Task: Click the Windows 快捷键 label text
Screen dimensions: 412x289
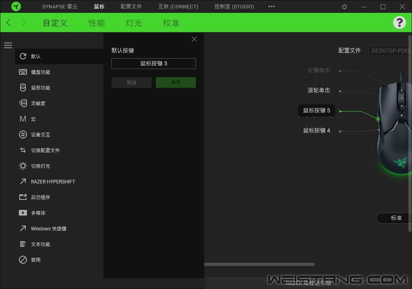Action: 49,229
